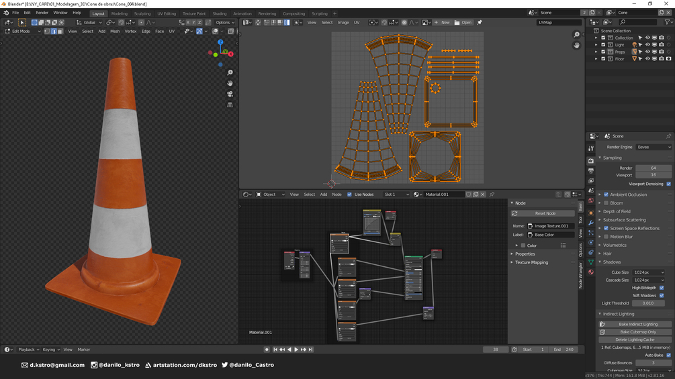The width and height of the screenshot is (675, 379).
Task: Click Bake Indirect Lighting button
Action: coord(635,325)
